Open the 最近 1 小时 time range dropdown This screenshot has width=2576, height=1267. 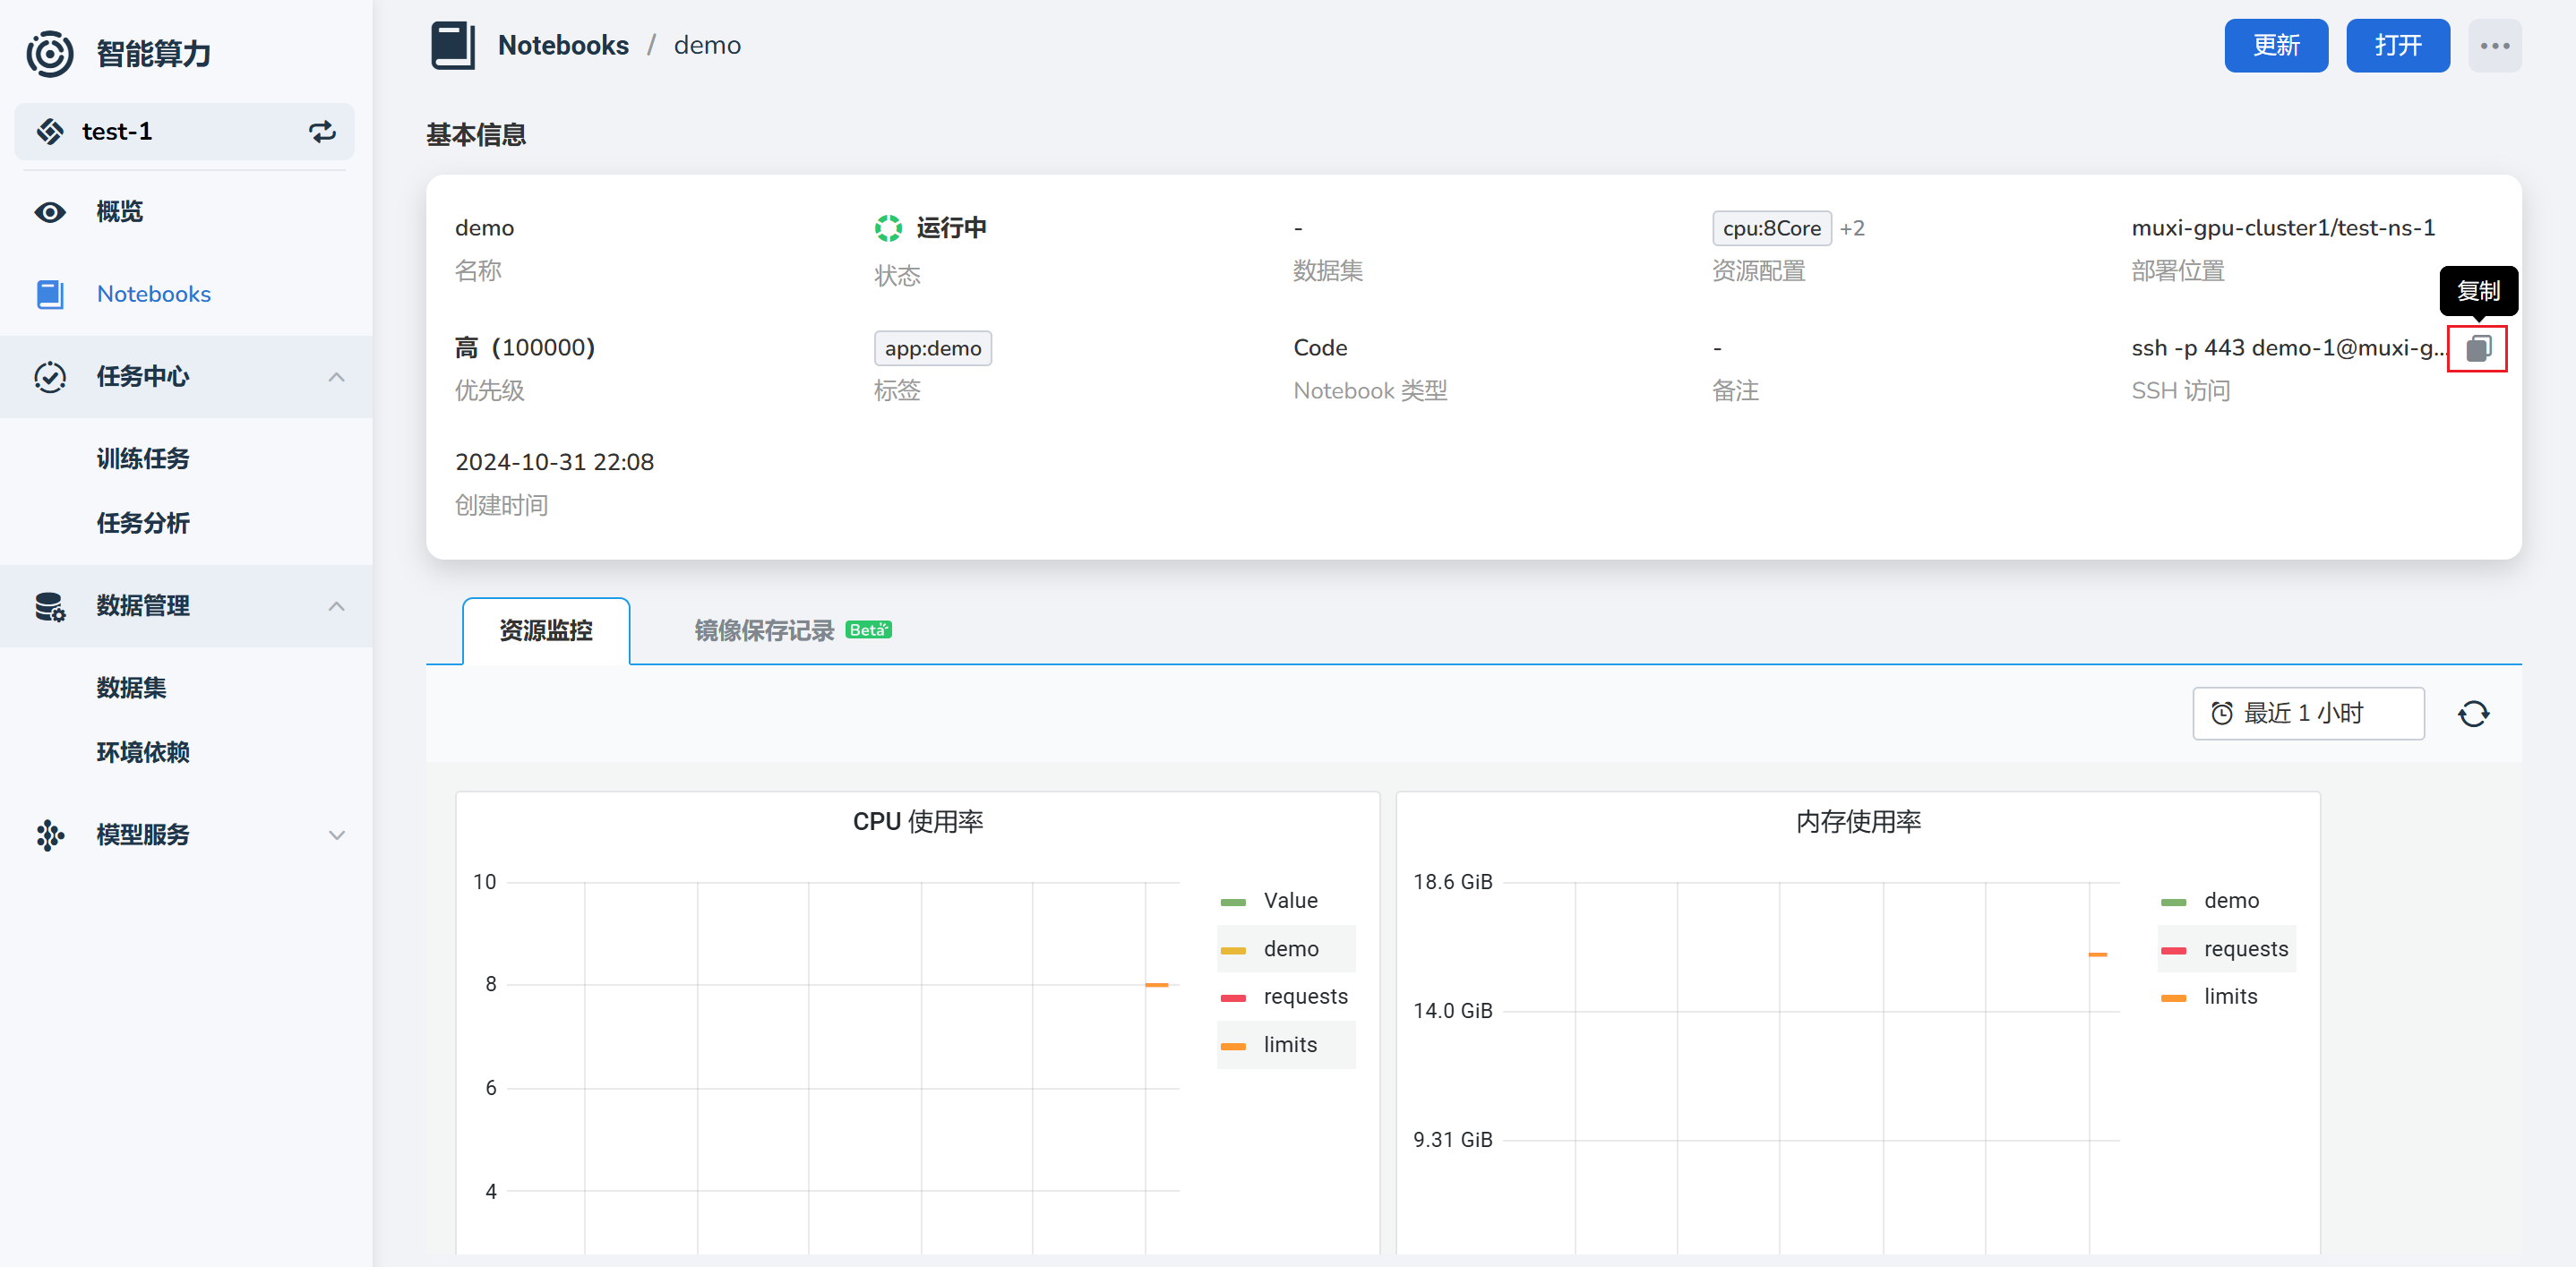pos(2308,714)
